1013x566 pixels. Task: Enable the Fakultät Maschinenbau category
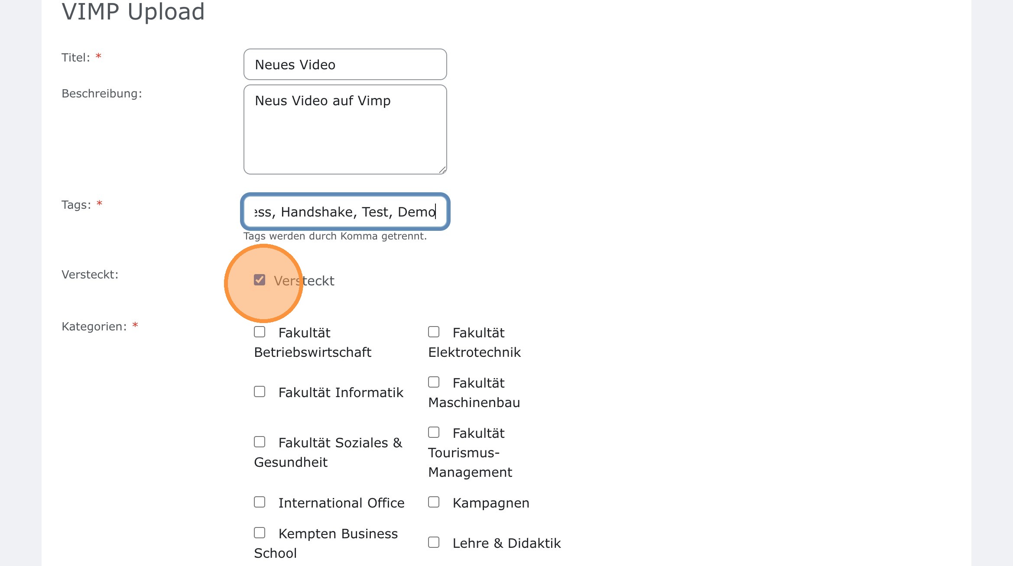[434, 382]
